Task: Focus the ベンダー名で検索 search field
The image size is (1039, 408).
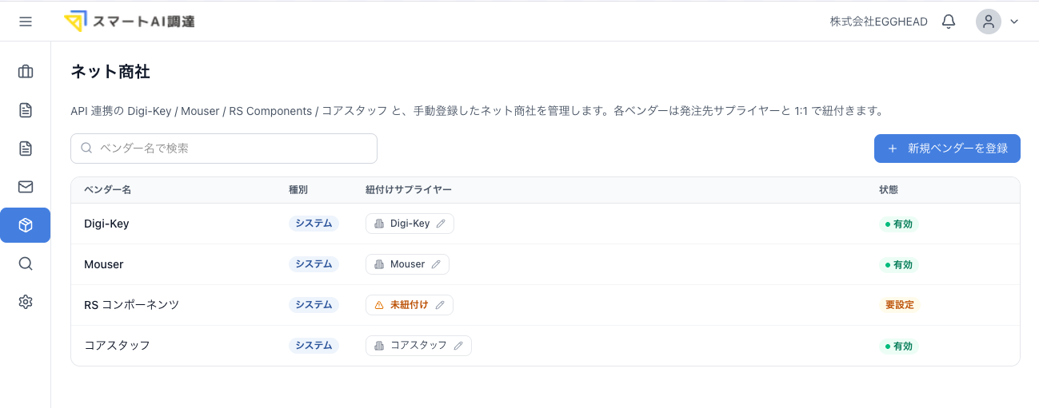Action: pos(224,149)
